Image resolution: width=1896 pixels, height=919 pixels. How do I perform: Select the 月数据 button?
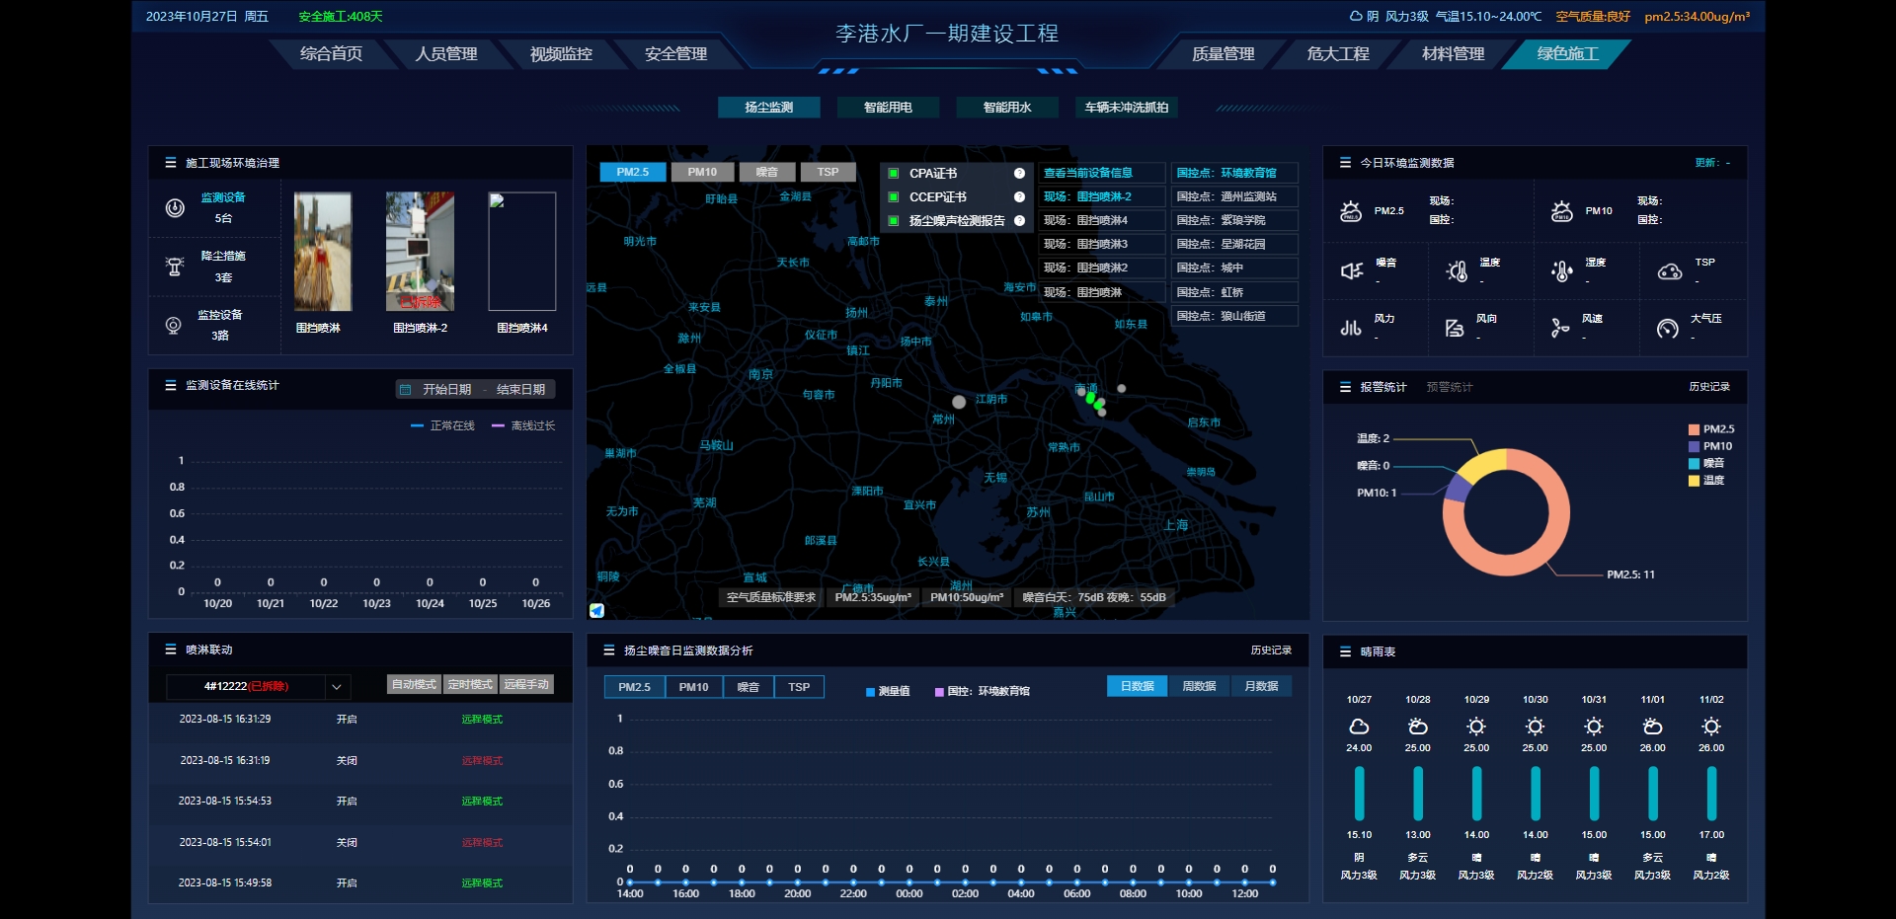(1261, 686)
